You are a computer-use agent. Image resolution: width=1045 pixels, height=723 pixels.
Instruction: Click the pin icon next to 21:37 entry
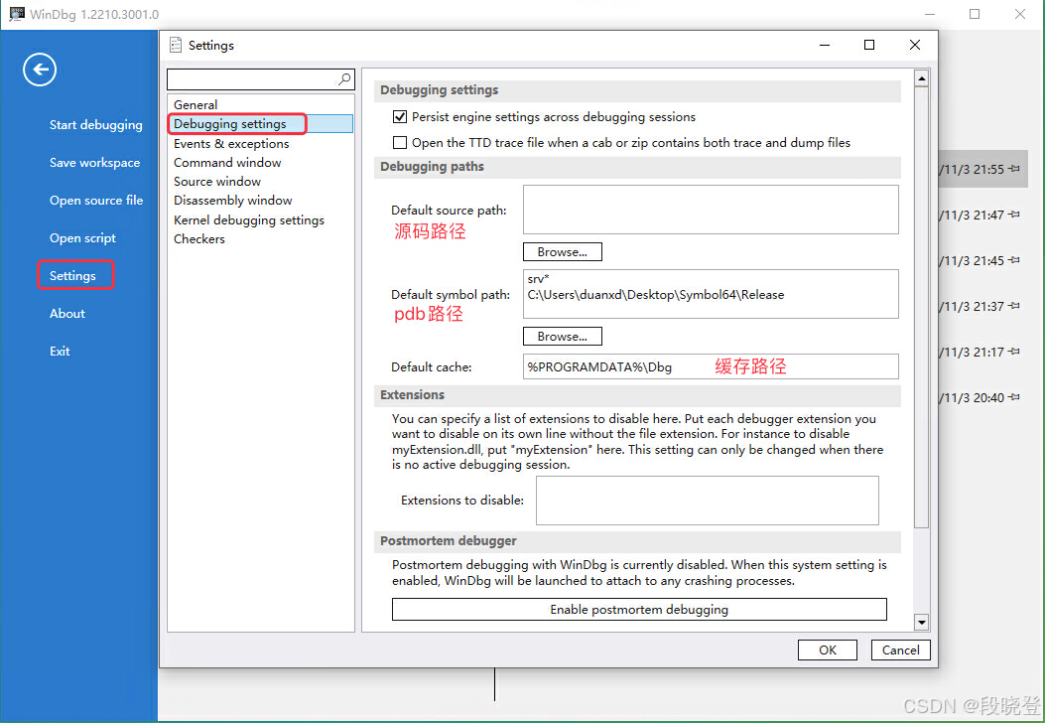(x=1014, y=306)
